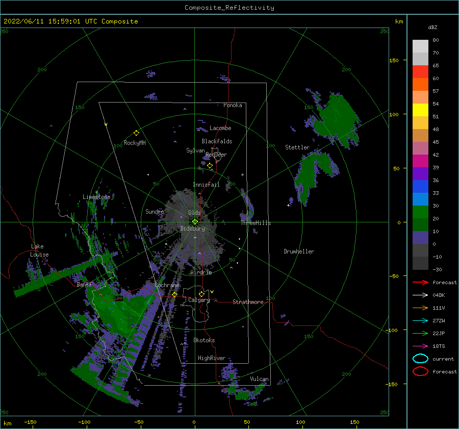Click the magenta 18TS arrow in legend
The image size is (459, 429).
(420, 346)
